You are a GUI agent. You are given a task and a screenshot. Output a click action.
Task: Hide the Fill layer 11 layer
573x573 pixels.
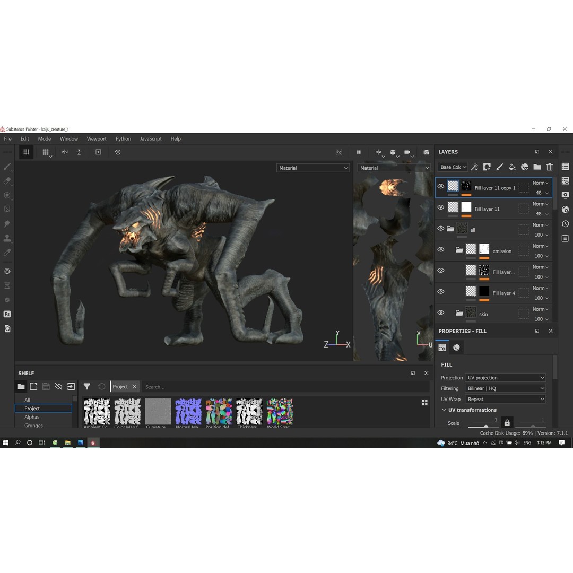(x=441, y=207)
